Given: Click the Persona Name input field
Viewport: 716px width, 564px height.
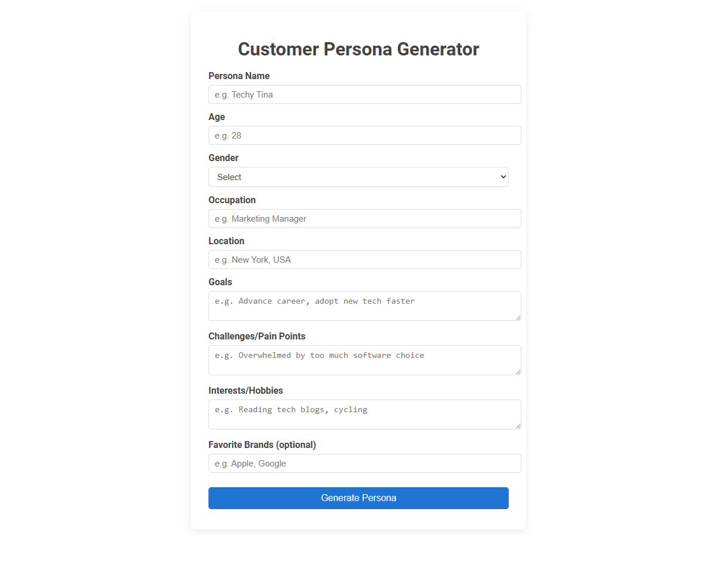Looking at the screenshot, I should 364,94.
